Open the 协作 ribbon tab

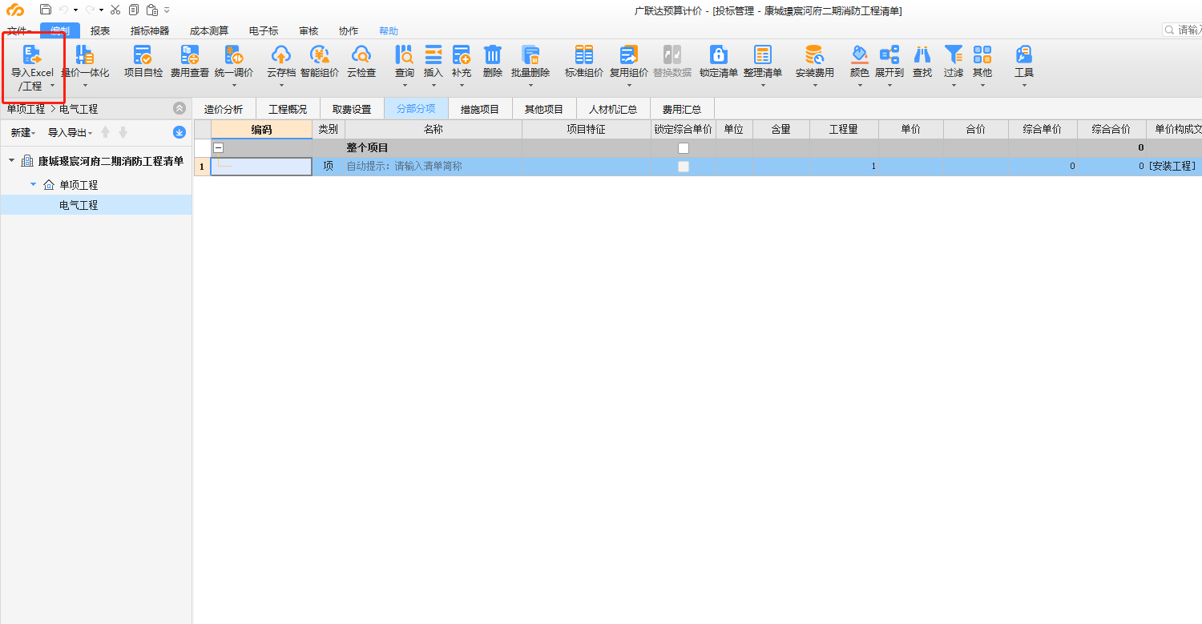[349, 31]
